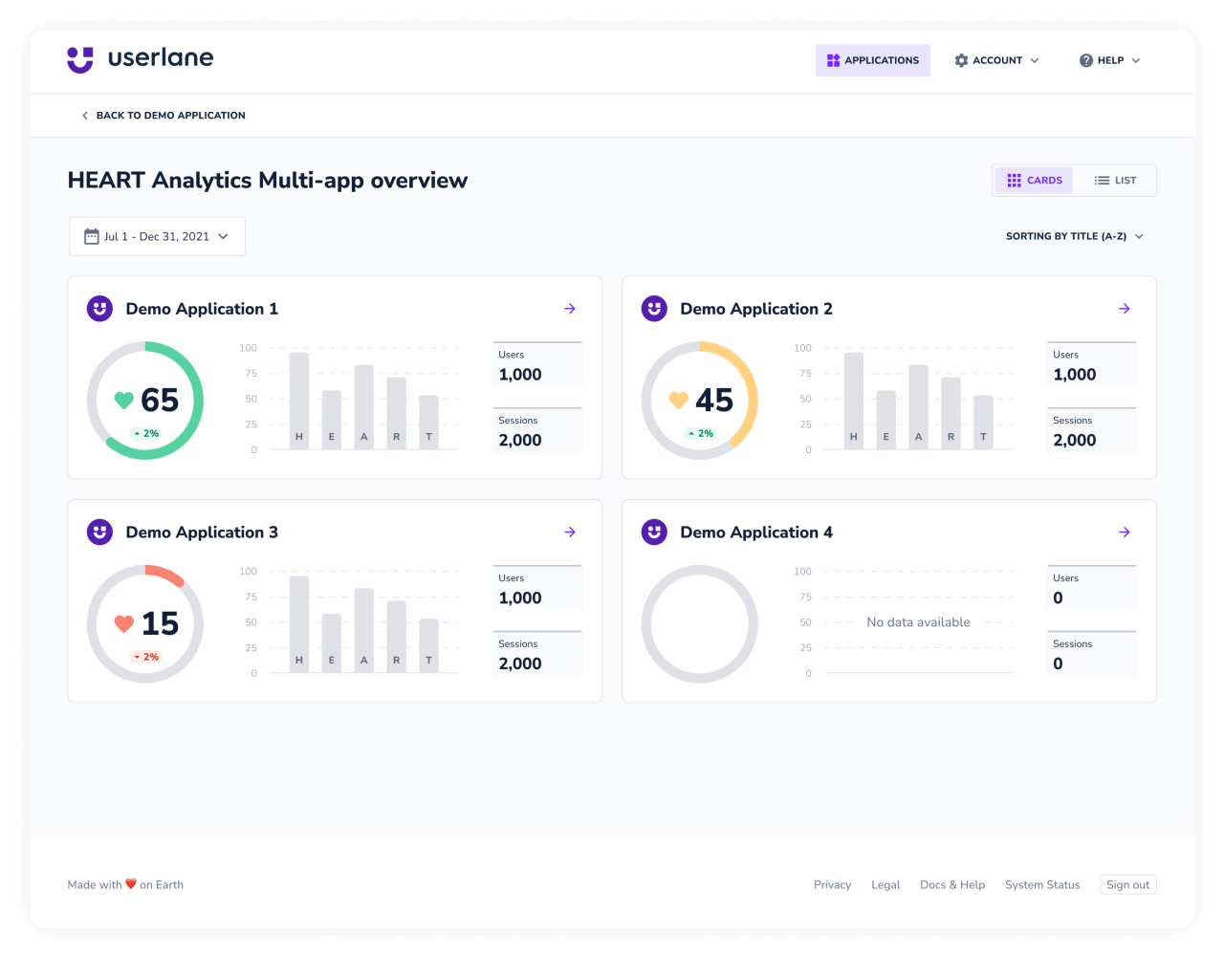This screenshot has height=957, width=1224.
Task: Click 'No data available' text
Action: (918, 622)
